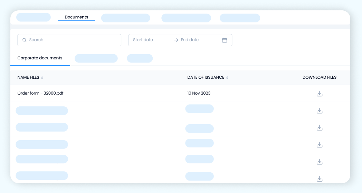
Task: Toggle the sort arrows next to NAME FILES
Action: pyautogui.click(x=42, y=78)
